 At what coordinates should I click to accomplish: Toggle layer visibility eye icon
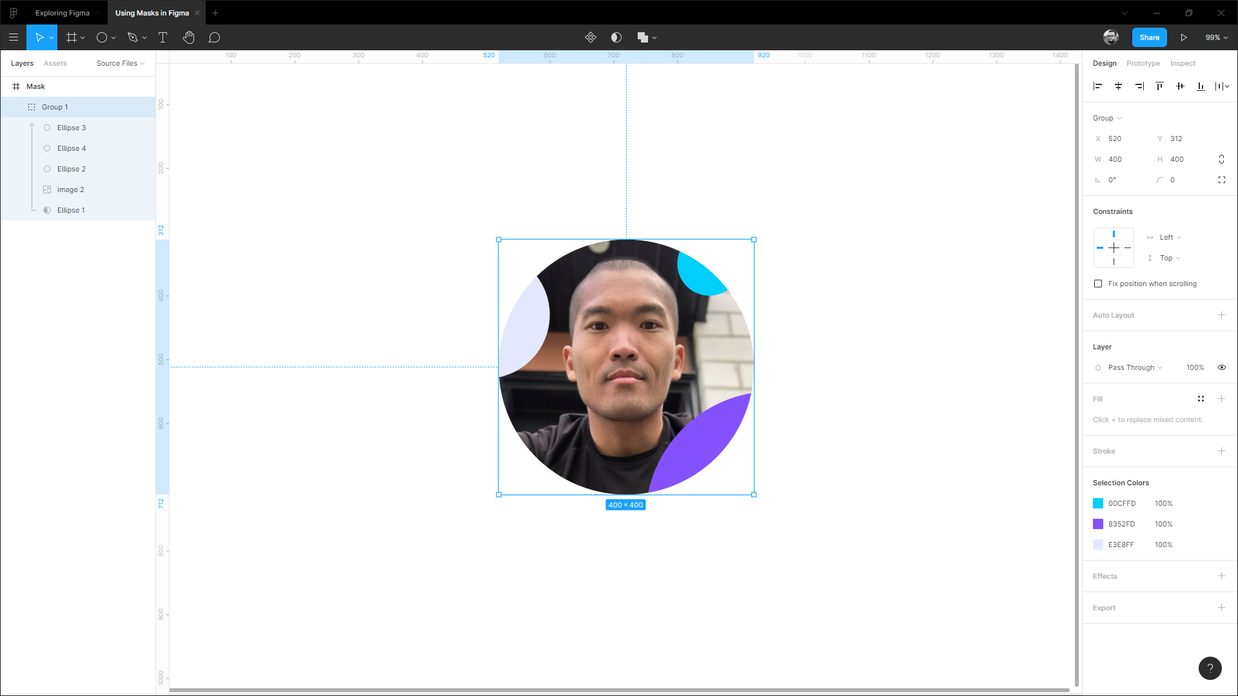(1221, 367)
